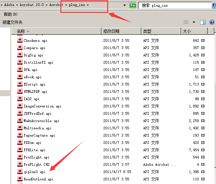Toggle the preview pane icon

203,22
